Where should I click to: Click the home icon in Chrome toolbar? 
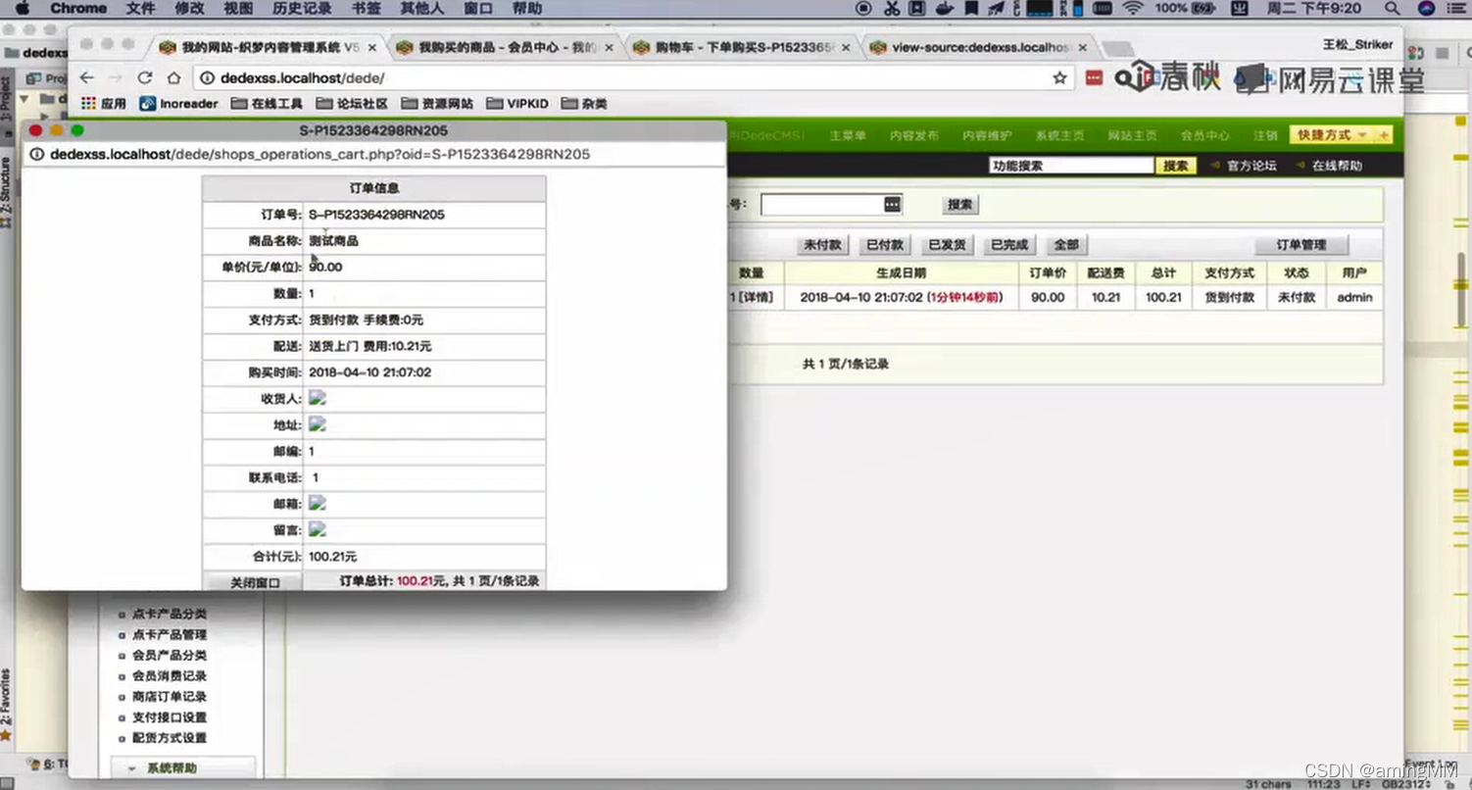click(173, 77)
